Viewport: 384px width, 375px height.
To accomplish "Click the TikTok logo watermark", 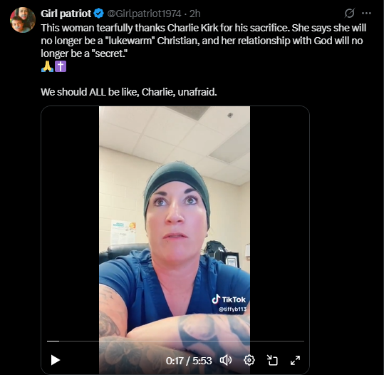I will (x=229, y=299).
